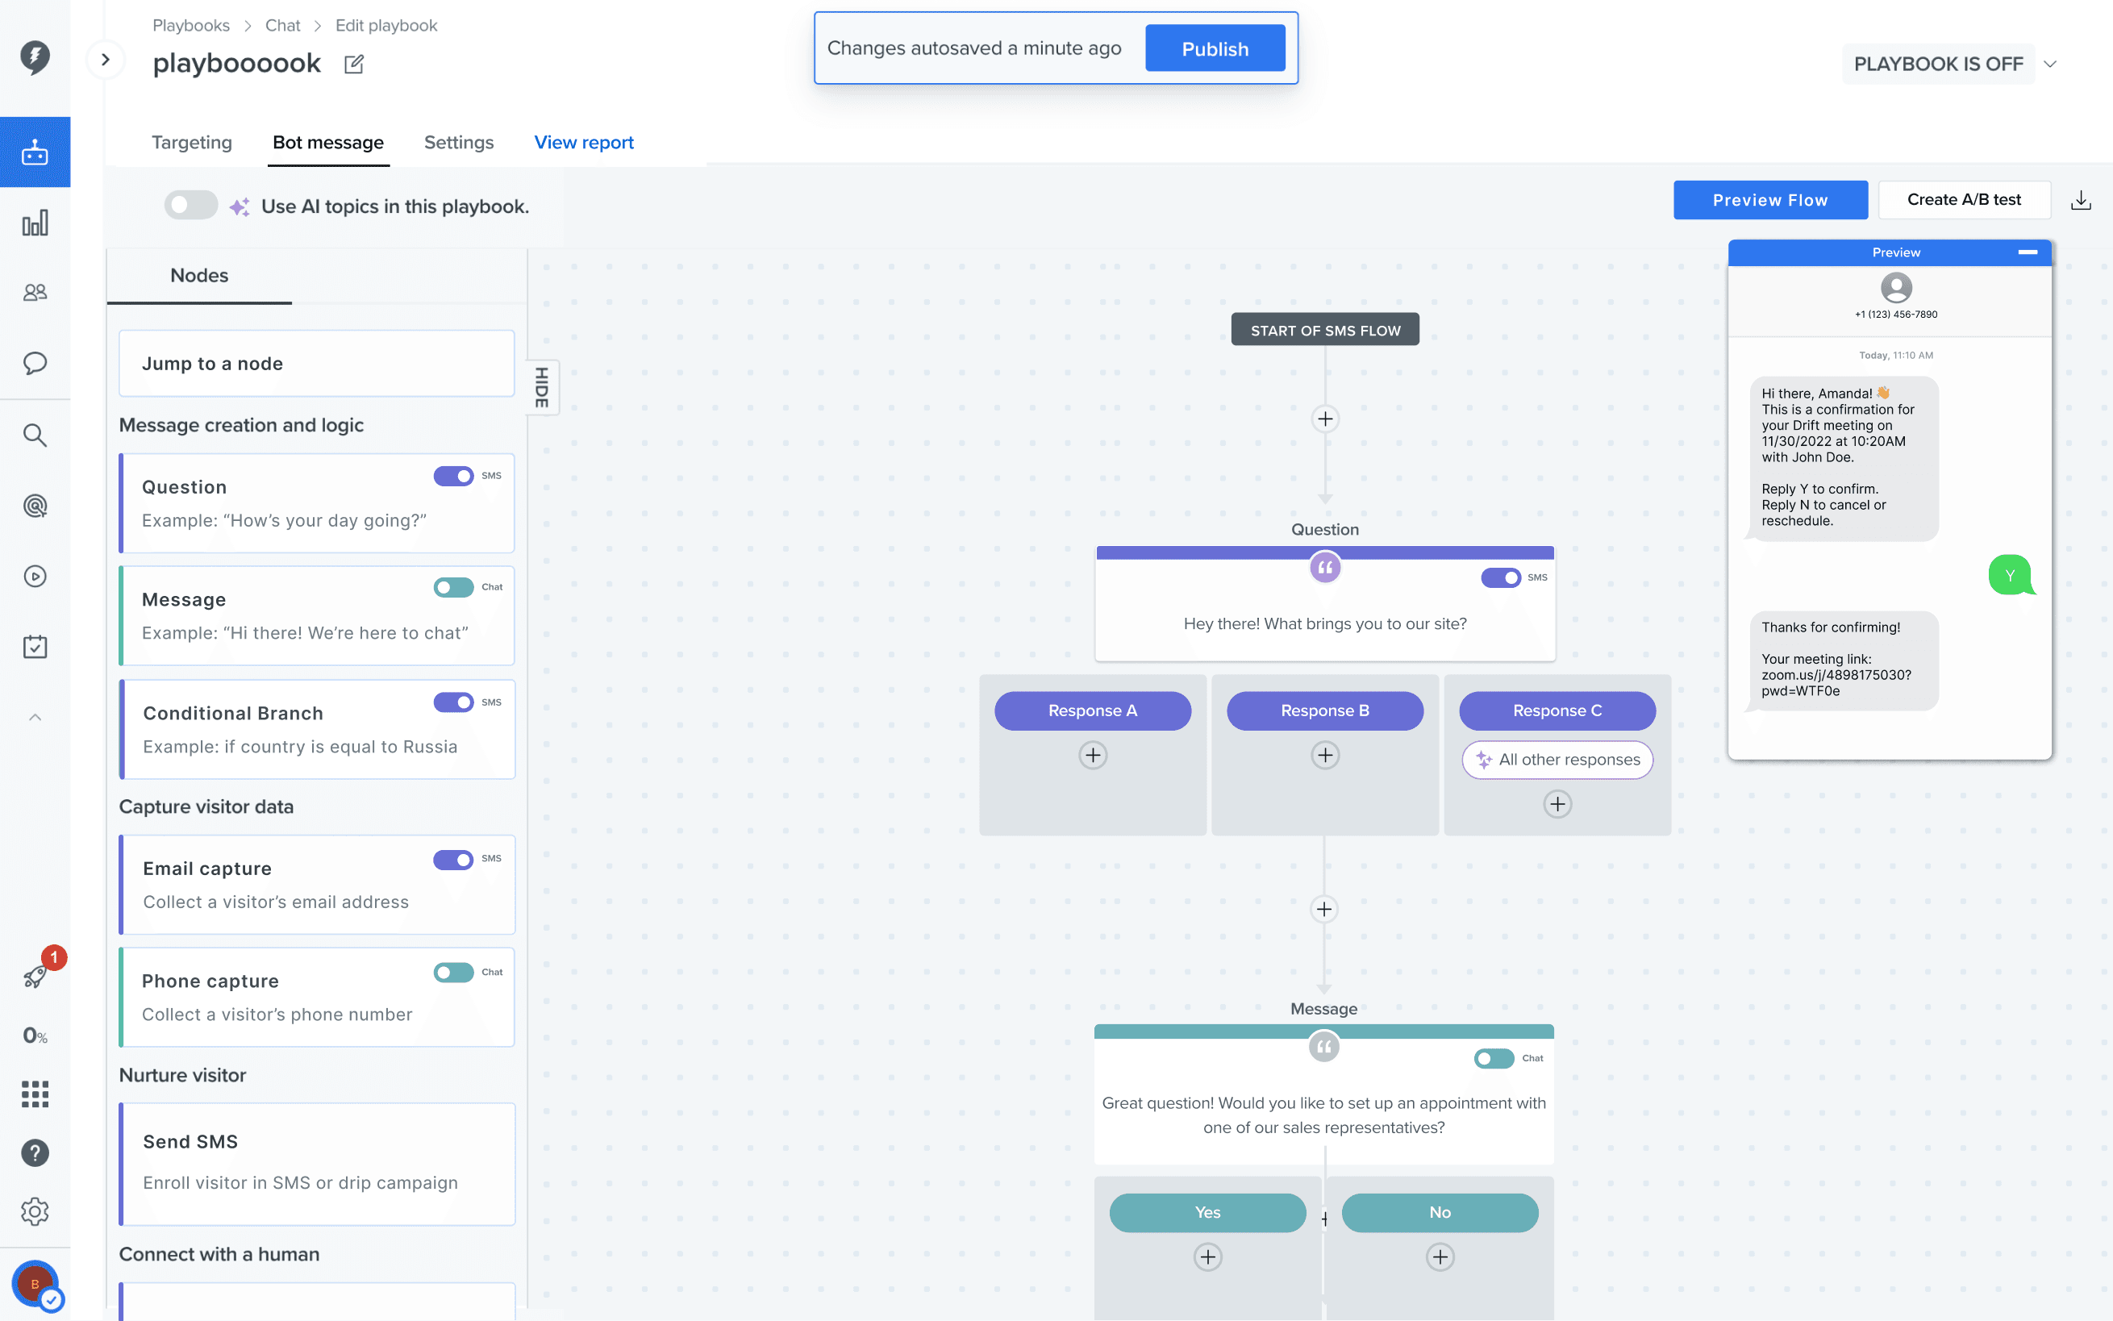The height and width of the screenshot is (1321, 2113).
Task: Open the settings gear icon
Action: click(35, 1212)
